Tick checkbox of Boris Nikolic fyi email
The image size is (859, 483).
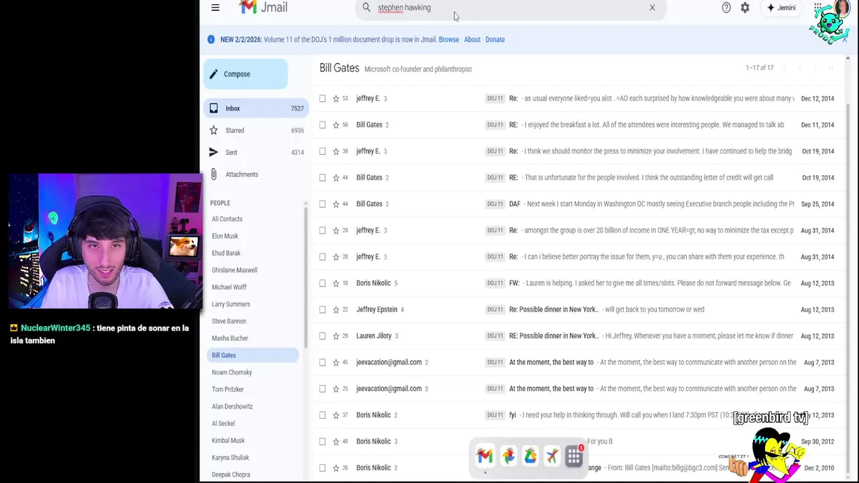pyautogui.click(x=322, y=415)
